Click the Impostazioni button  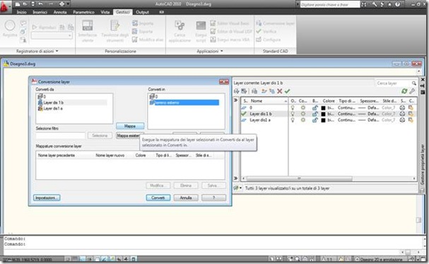[x=47, y=198]
